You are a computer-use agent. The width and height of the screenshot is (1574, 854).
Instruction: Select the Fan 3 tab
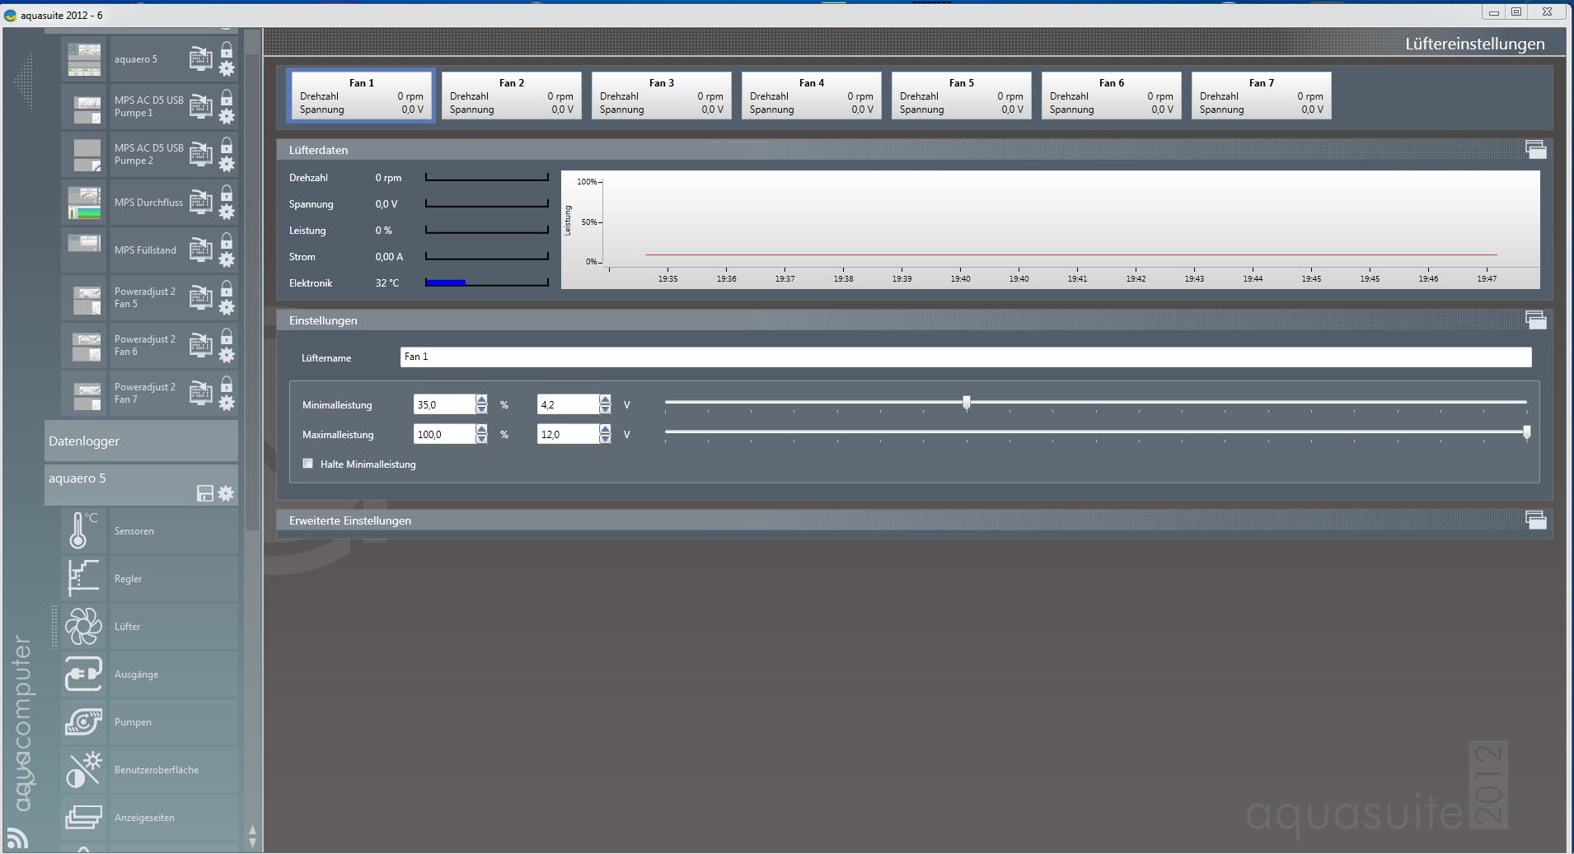click(x=661, y=96)
